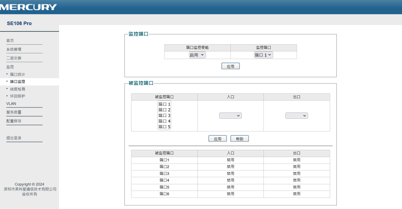This screenshot has width=402, height=209.
Task: Open the 监控端口 端口 1 dropdown
Action: 263,55
